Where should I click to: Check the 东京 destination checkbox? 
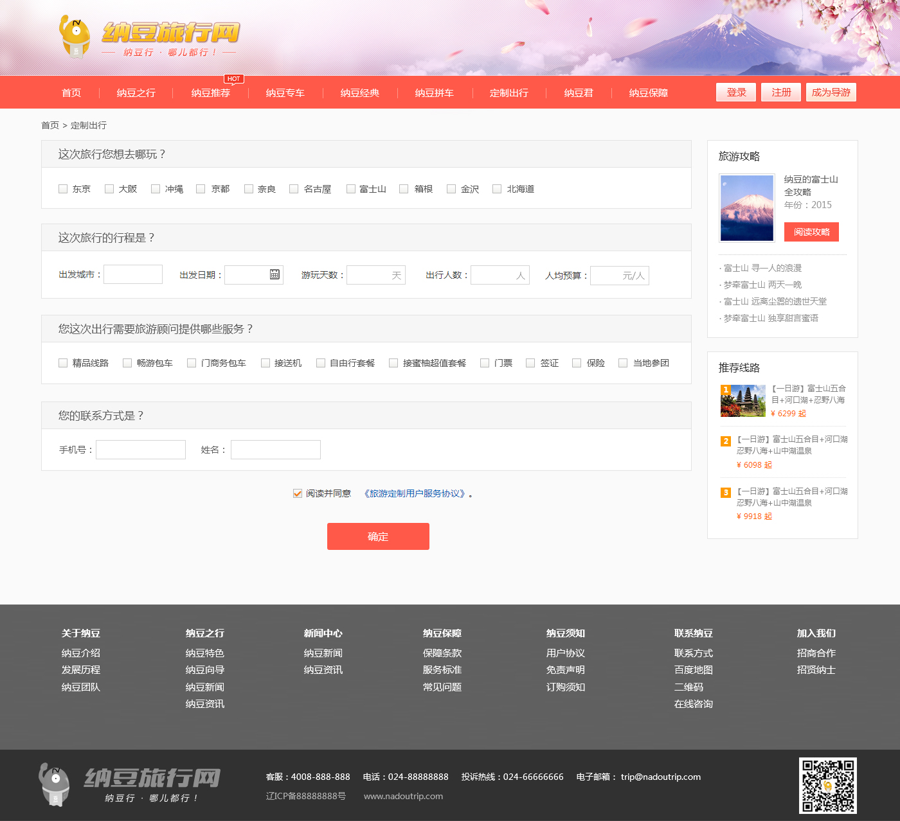(x=63, y=188)
